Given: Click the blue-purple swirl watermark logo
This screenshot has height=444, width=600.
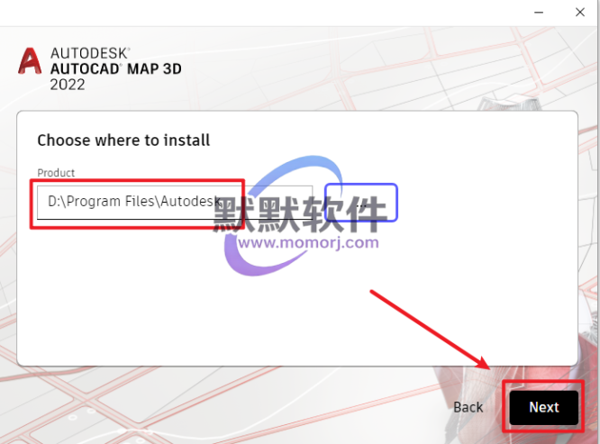Looking at the screenshot, I should (x=283, y=215).
